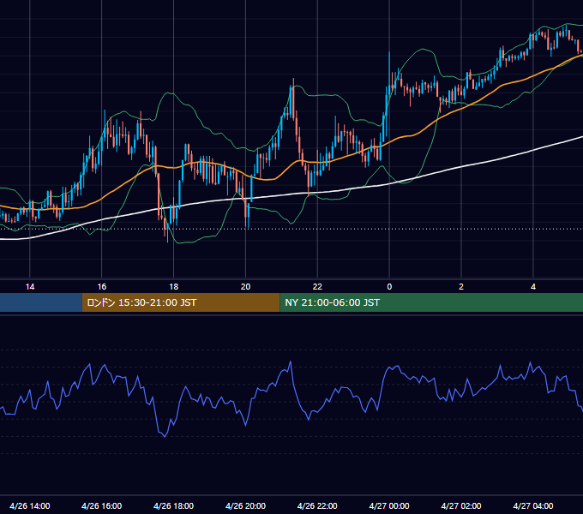Image resolution: width=583 pixels, height=514 pixels.
Task: Click the 4/27 00:00 date label
Action: [x=389, y=505]
